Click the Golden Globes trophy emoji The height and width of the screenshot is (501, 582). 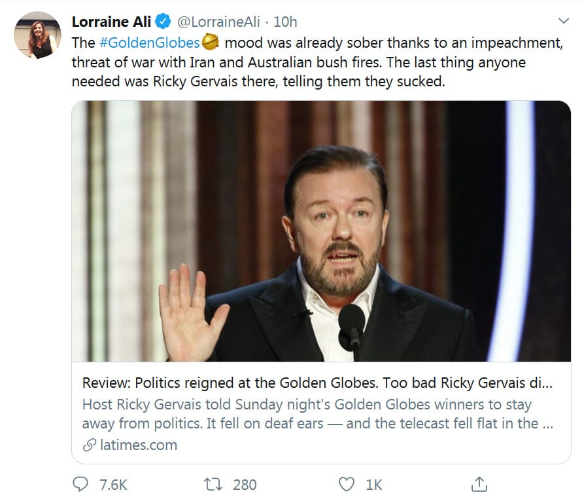coord(211,43)
